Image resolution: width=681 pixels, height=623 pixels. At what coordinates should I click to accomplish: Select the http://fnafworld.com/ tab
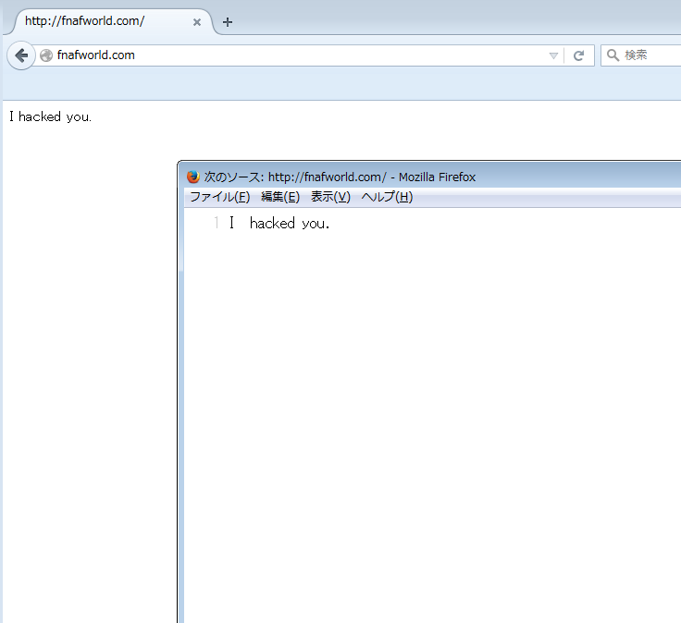tap(93, 21)
